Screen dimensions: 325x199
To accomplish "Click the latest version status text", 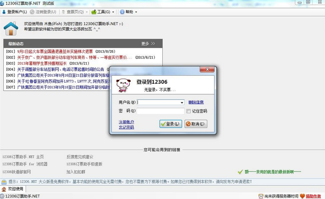I will pos(273,172).
